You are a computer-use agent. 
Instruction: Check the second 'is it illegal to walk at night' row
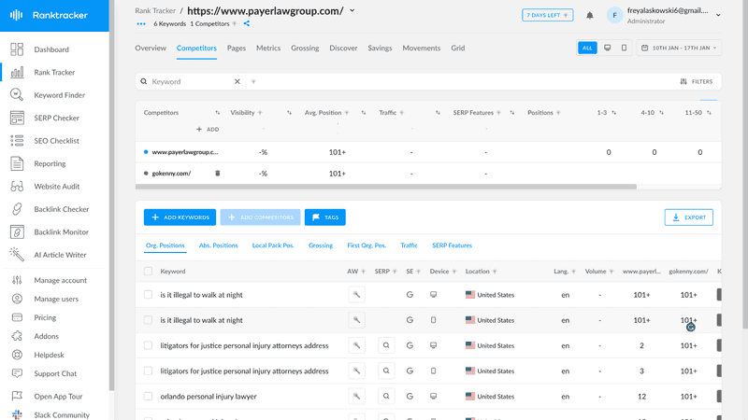[148, 320]
